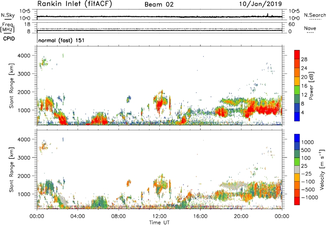This screenshot has width=326, height=225.
Task: Click the upper-left '10^5' noise axis label
Action: tap(25, 11)
